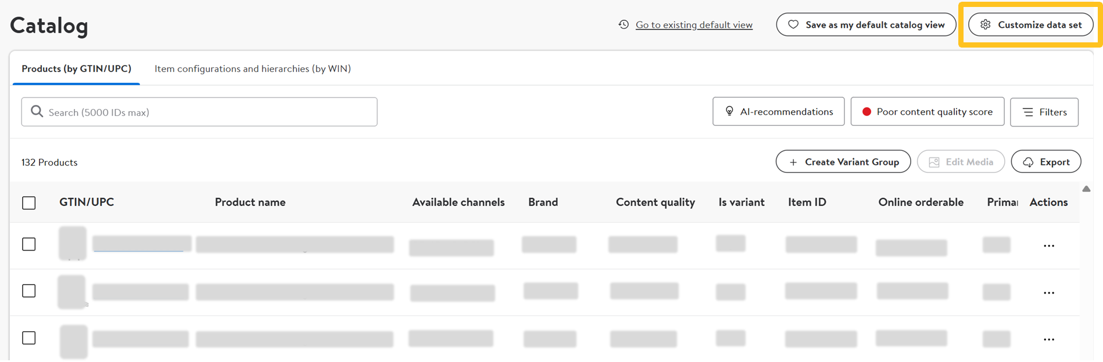Click the lightbulb AI-recommendations icon

point(729,111)
